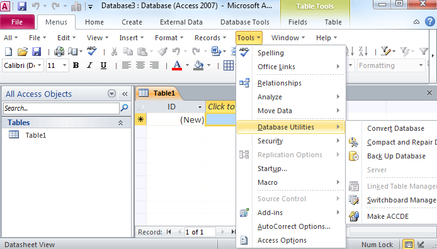Open the Security submenu
The image size is (437, 249).
(x=290, y=141)
